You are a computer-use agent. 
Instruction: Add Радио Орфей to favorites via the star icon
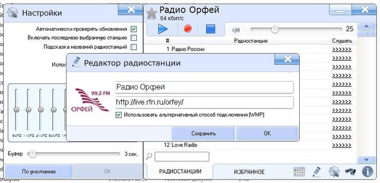point(152,13)
